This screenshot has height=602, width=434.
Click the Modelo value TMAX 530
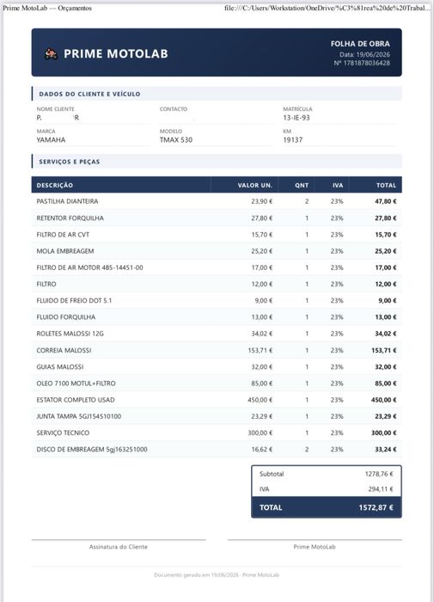pos(176,140)
